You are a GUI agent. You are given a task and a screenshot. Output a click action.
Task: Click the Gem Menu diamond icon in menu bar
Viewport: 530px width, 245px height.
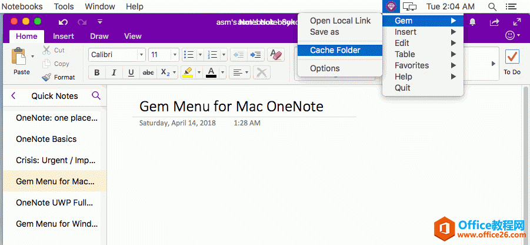(x=391, y=6)
